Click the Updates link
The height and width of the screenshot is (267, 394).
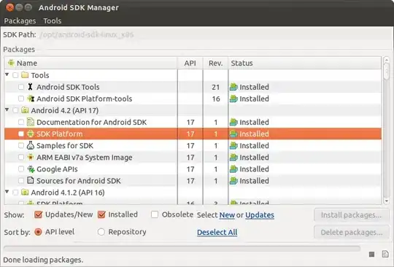click(x=260, y=215)
